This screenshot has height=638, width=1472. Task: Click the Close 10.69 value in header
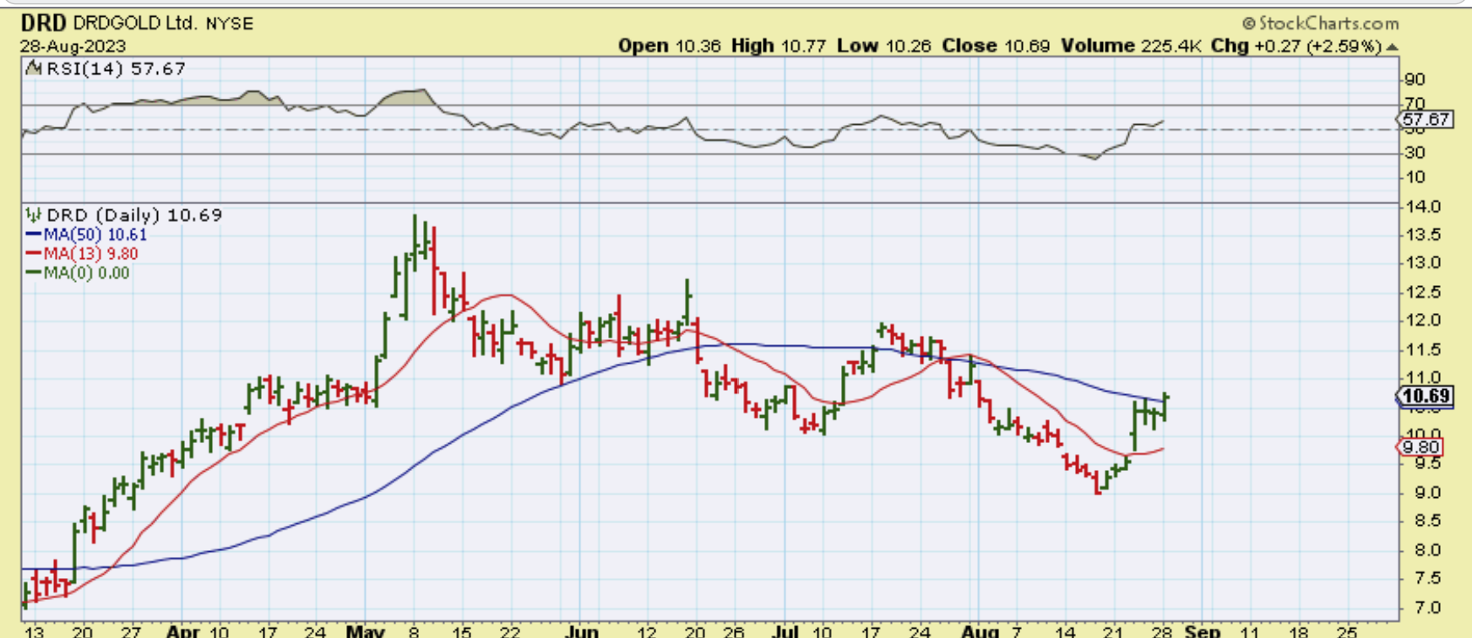click(x=996, y=46)
